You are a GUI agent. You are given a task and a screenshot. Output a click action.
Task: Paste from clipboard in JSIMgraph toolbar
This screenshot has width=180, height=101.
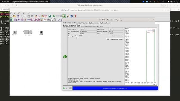29,16
